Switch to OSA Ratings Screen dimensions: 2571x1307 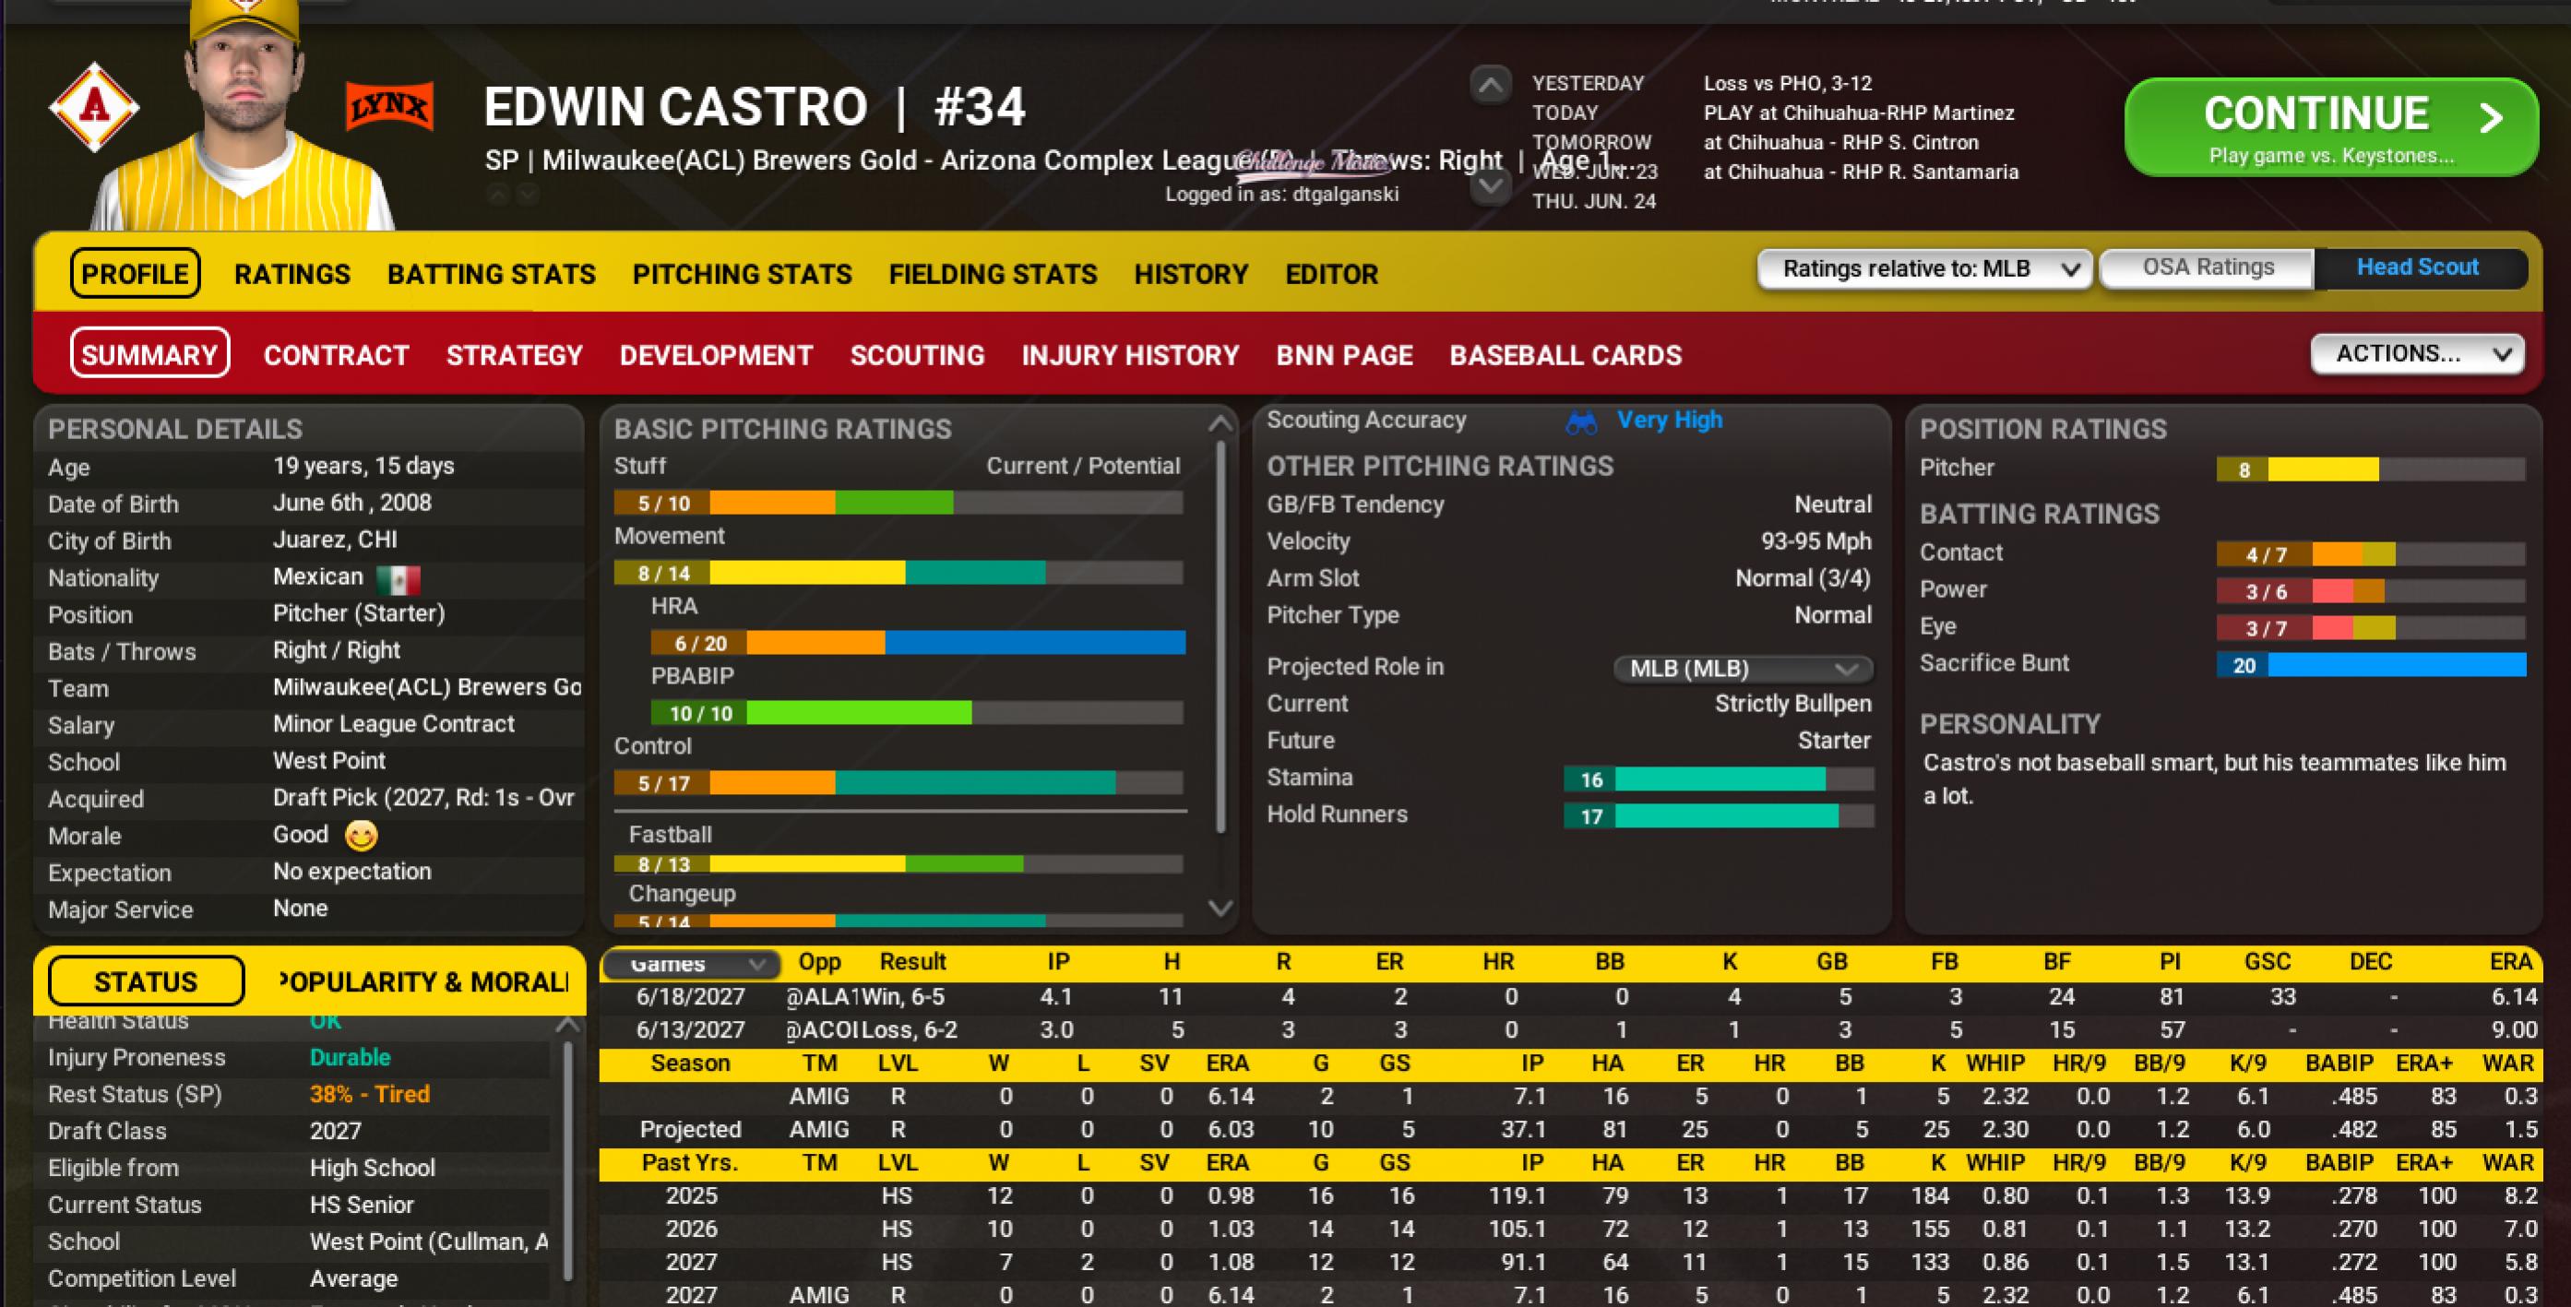tap(2208, 268)
